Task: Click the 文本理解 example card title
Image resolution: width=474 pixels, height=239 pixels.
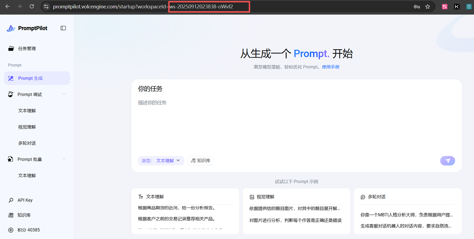Action: (x=155, y=197)
